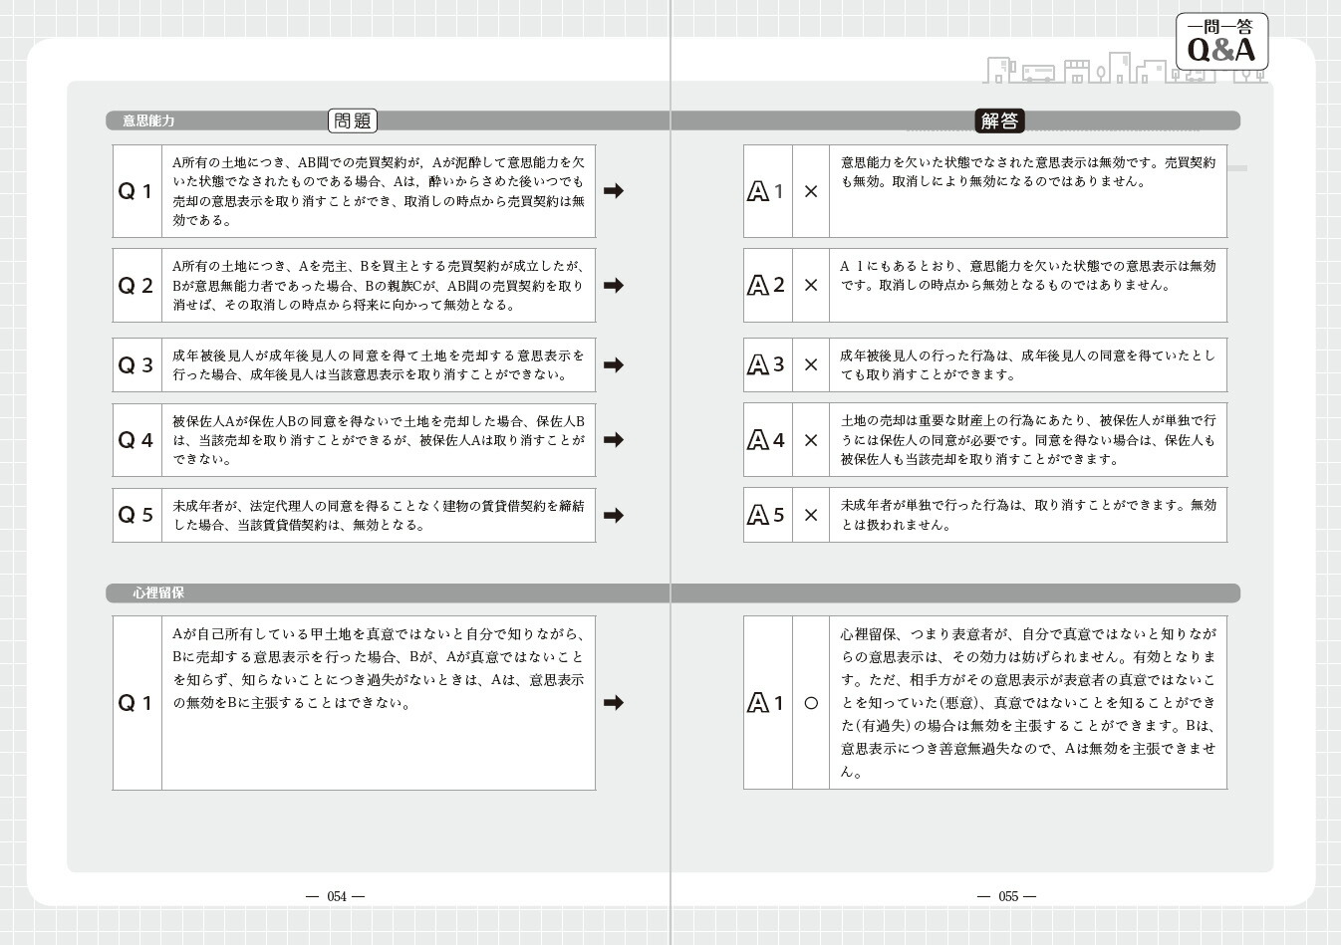1341x945 pixels.
Task: Click the × mark for answer A3
Action: click(x=811, y=365)
